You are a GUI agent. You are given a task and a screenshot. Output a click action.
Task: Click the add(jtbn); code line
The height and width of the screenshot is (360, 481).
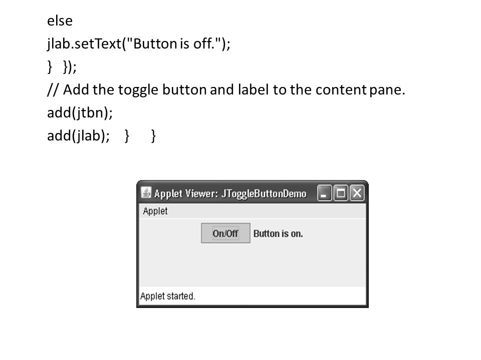(80, 112)
